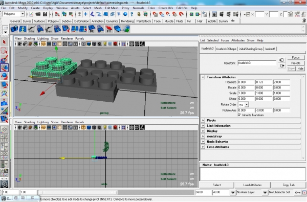Click the Hide button
This screenshot has width=307, height=202.
(x=300, y=69)
